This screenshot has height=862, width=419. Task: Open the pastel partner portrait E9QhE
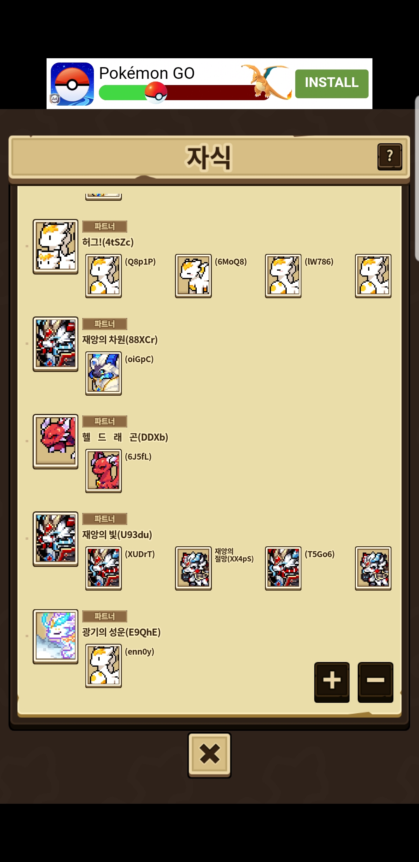click(x=55, y=636)
